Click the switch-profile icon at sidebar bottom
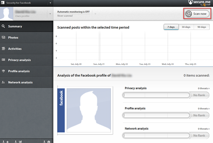Viewport: 213px width, 143px height. tap(18, 141)
